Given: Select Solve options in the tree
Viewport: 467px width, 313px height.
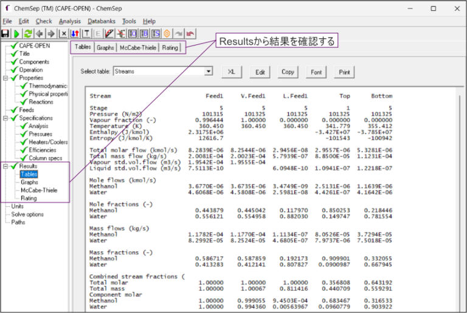Looking at the screenshot, I should click(27, 214).
